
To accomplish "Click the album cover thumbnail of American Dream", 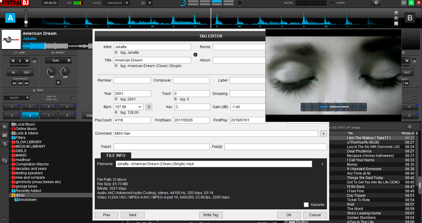I will (x=11, y=39).
